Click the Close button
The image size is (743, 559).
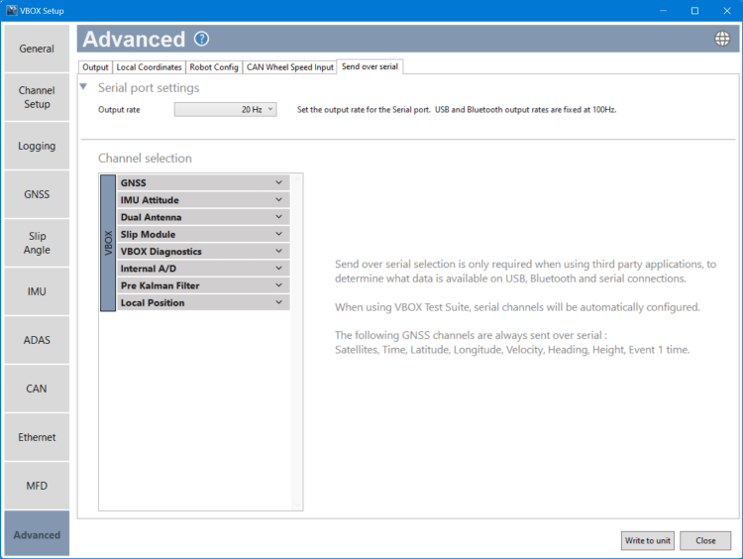click(x=705, y=540)
